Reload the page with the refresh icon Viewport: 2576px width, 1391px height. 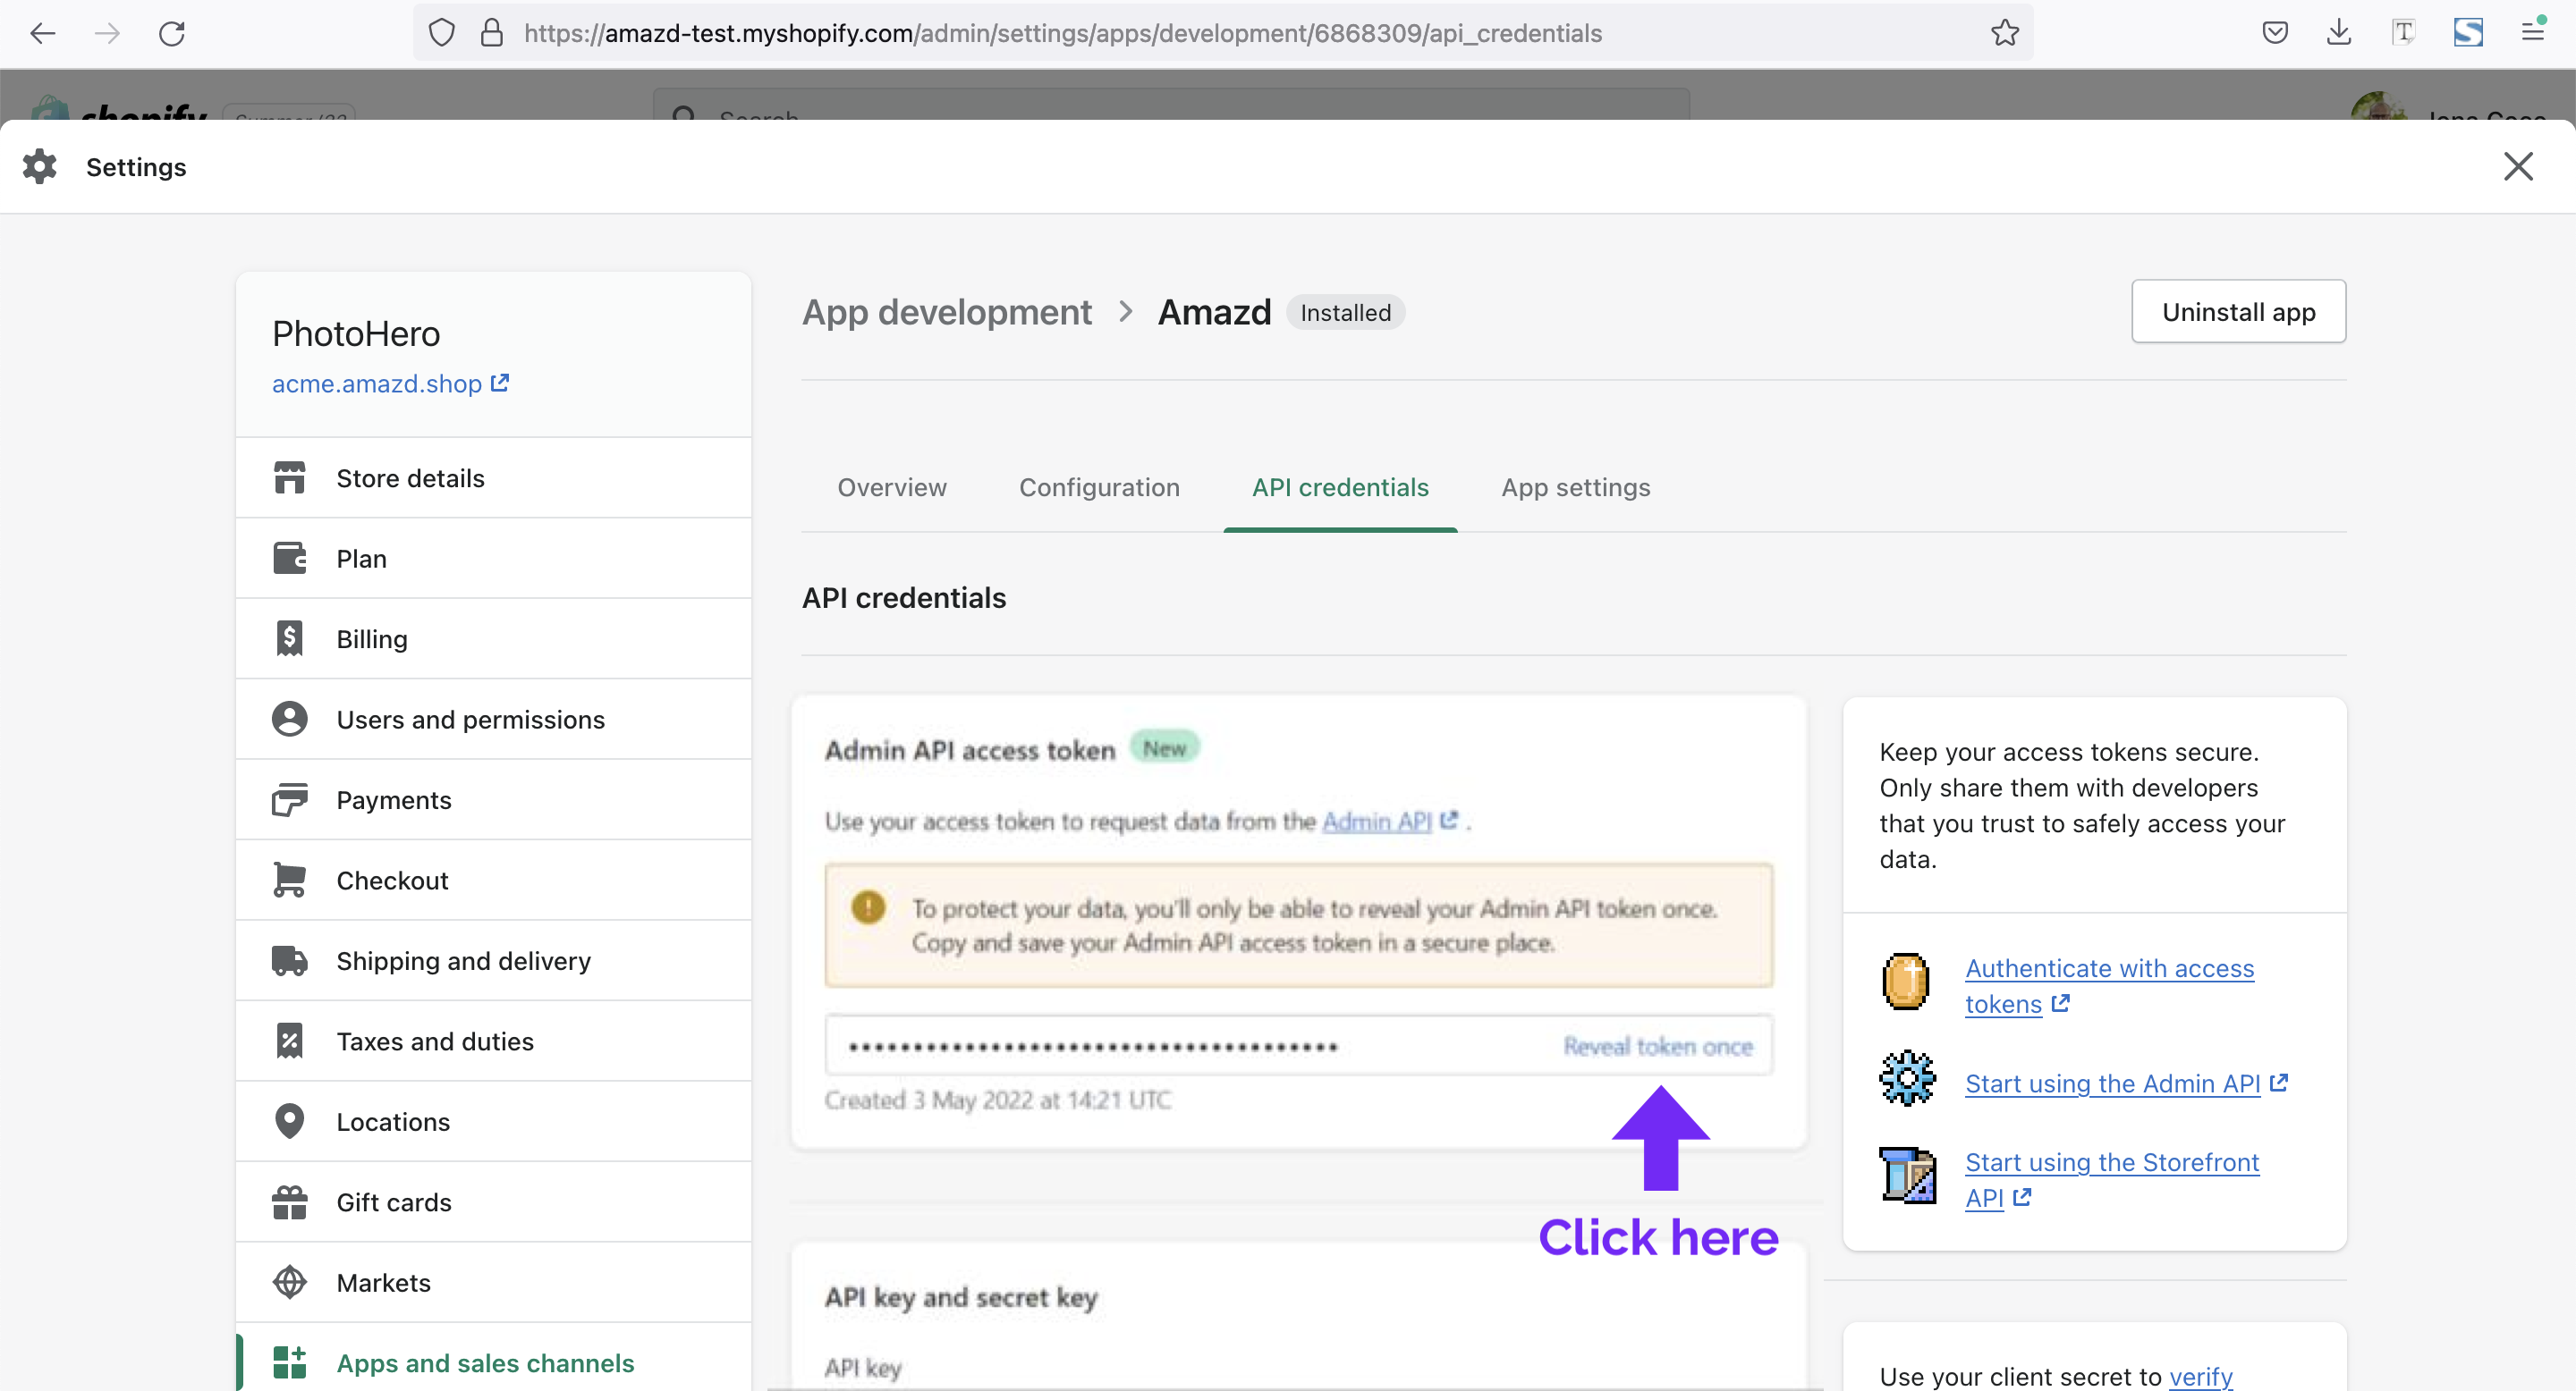(172, 33)
